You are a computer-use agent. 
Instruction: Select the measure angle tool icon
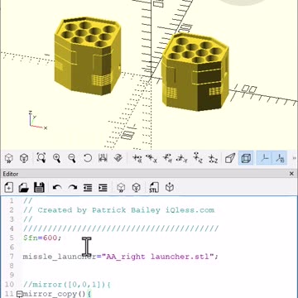(118, 158)
